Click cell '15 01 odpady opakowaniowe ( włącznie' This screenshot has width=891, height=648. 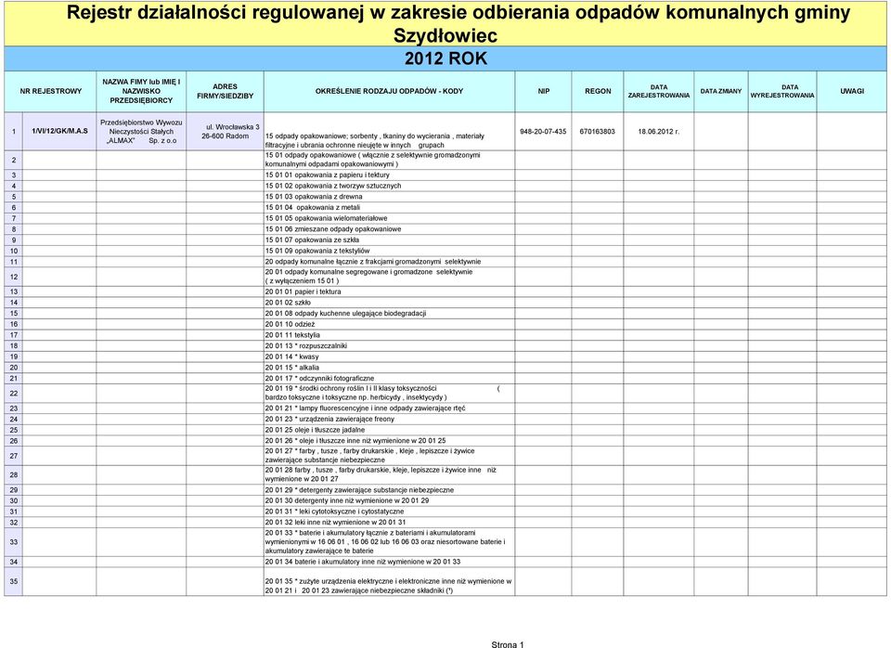[x=389, y=160]
